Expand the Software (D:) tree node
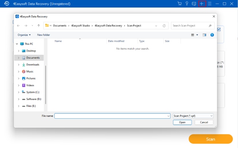Image resolution: width=238 pixels, height=148 pixels. click(19, 99)
